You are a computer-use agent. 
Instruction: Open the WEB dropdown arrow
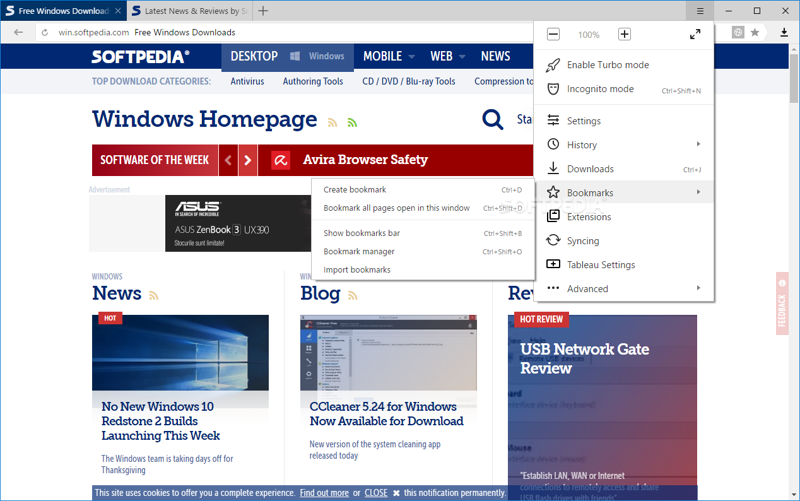point(462,57)
